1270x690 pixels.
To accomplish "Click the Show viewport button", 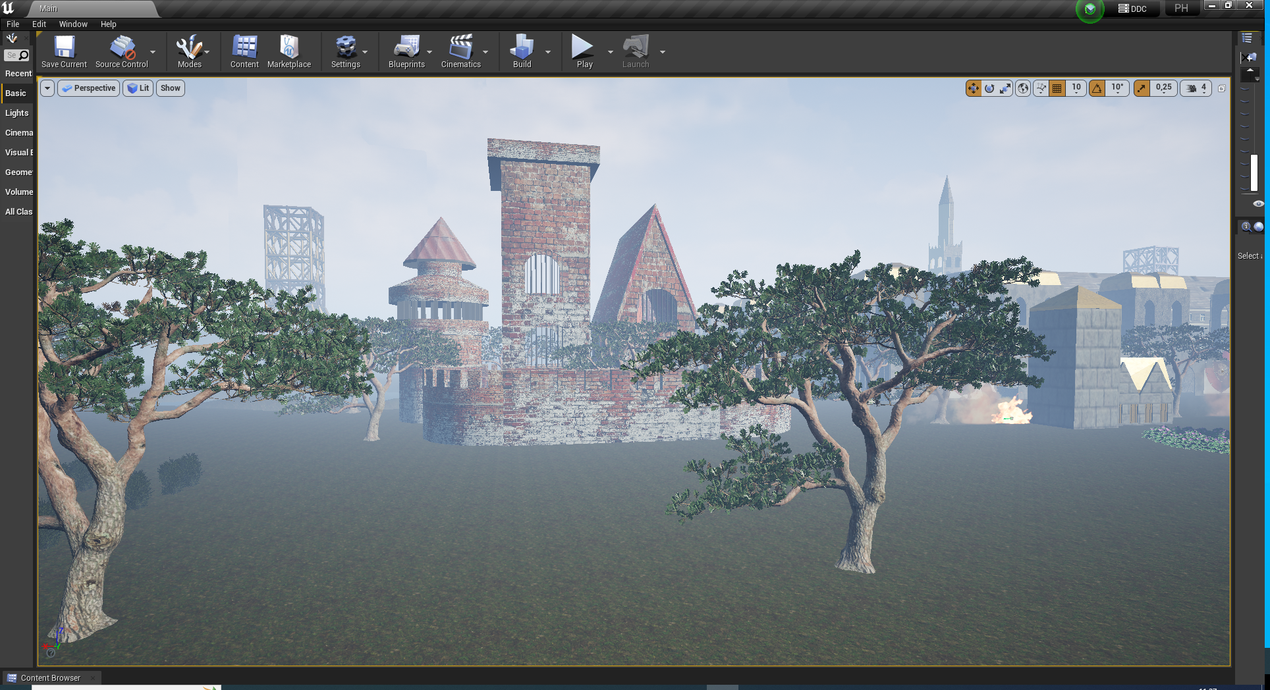I will (170, 88).
